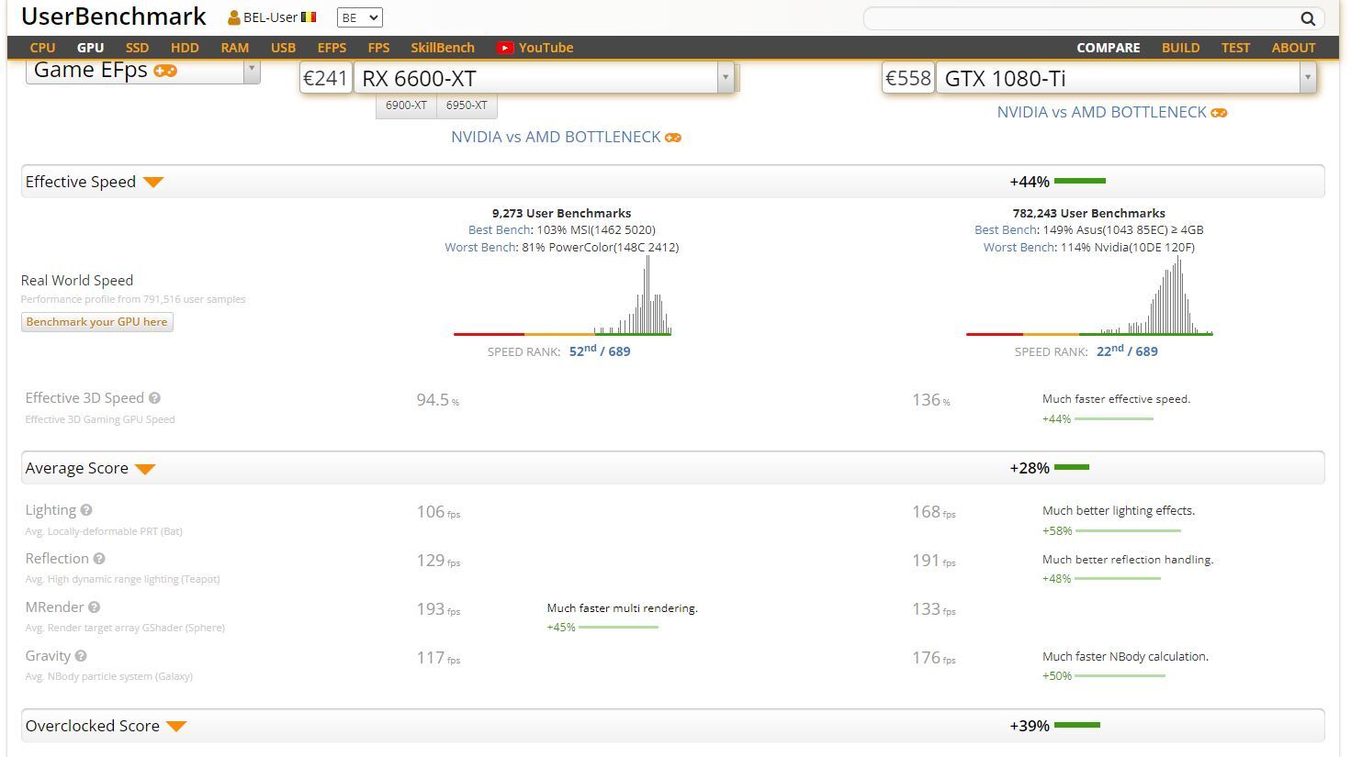Click the 9,273 User Benchmarks text

click(x=562, y=213)
